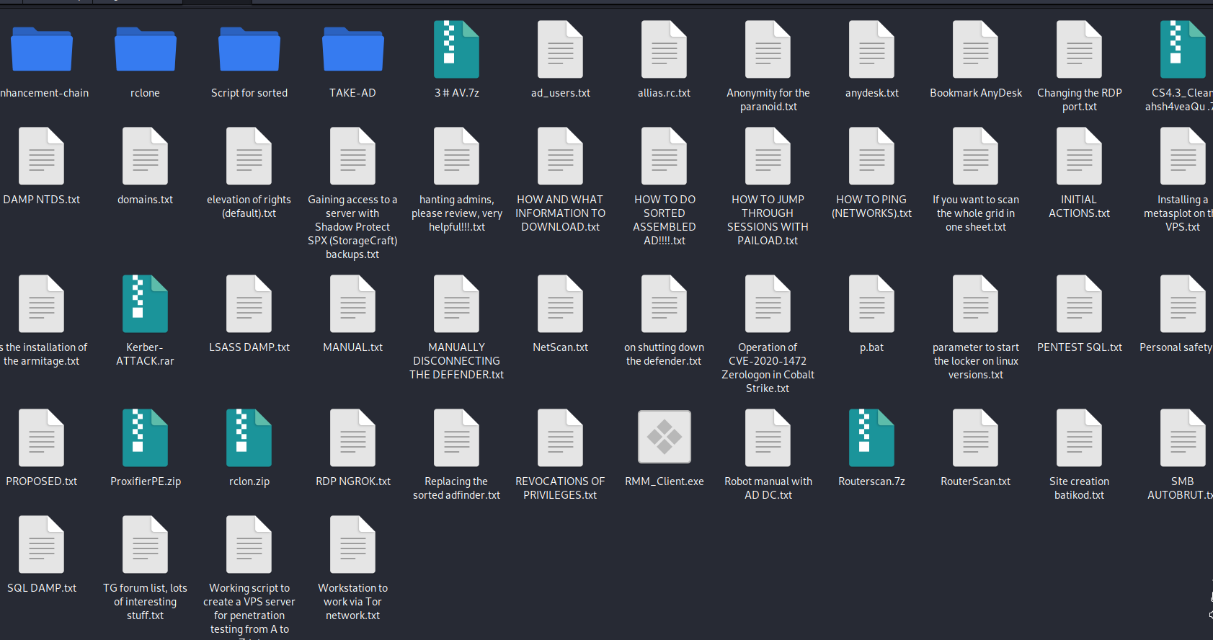Open the Script for sorted folder icon
The height and width of the screenshot is (640, 1213).
click(x=249, y=49)
